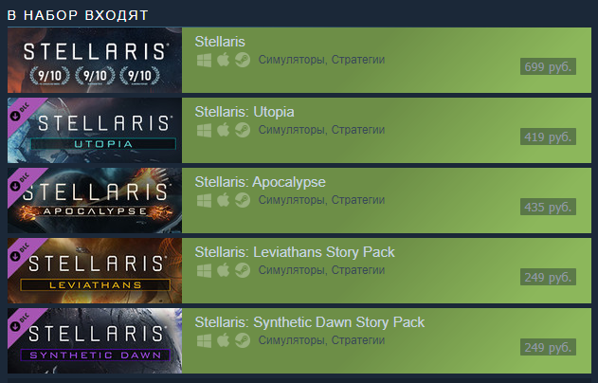Open the Stellaris: Apocalypse title link
Screen dimensions: 598x383
(x=260, y=182)
